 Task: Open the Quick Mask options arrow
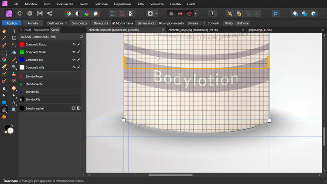point(157,13)
